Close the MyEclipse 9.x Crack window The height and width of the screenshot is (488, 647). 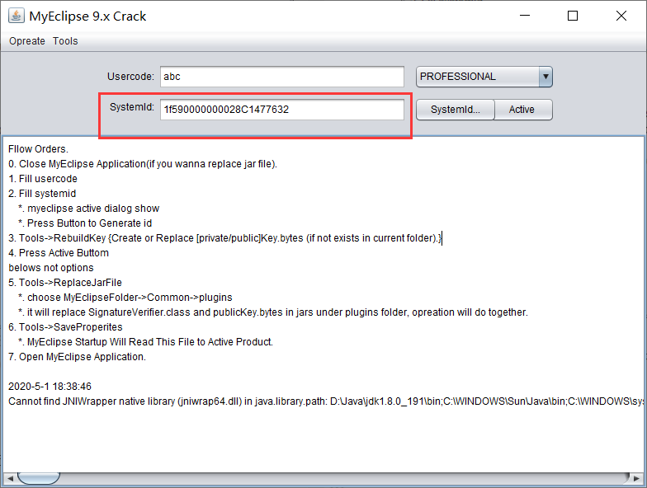(621, 16)
